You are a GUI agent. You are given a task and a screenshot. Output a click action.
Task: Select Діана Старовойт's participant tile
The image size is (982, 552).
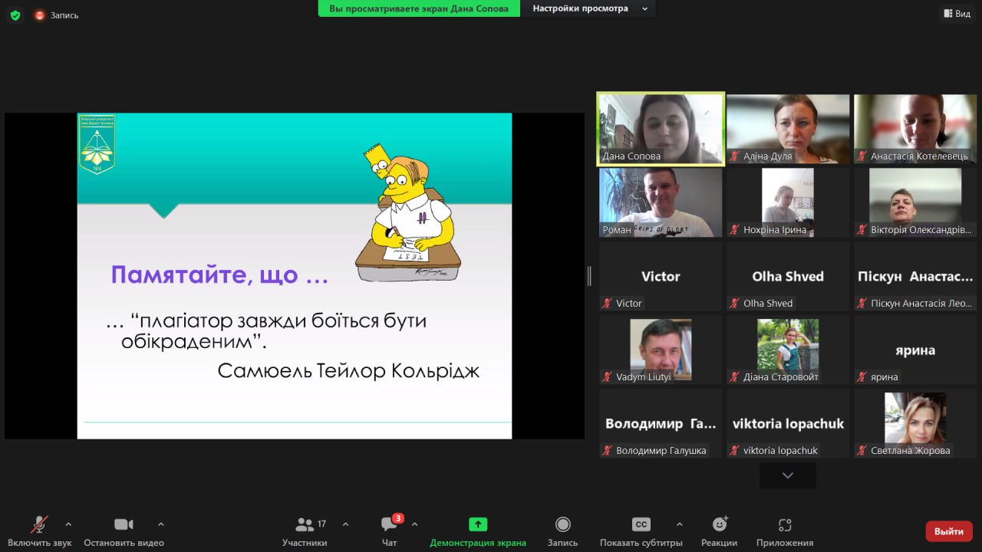pyautogui.click(x=788, y=350)
